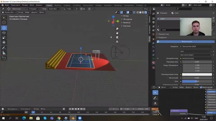
Task: Click the viewport zoom magnifier icon
Action: 117,29
